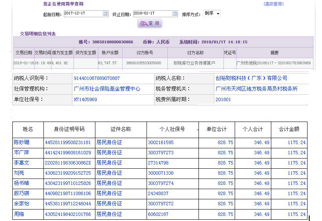This screenshot has height=221, width=322.
Task: Select the name 周梅 in the last row
Action: (19, 214)
